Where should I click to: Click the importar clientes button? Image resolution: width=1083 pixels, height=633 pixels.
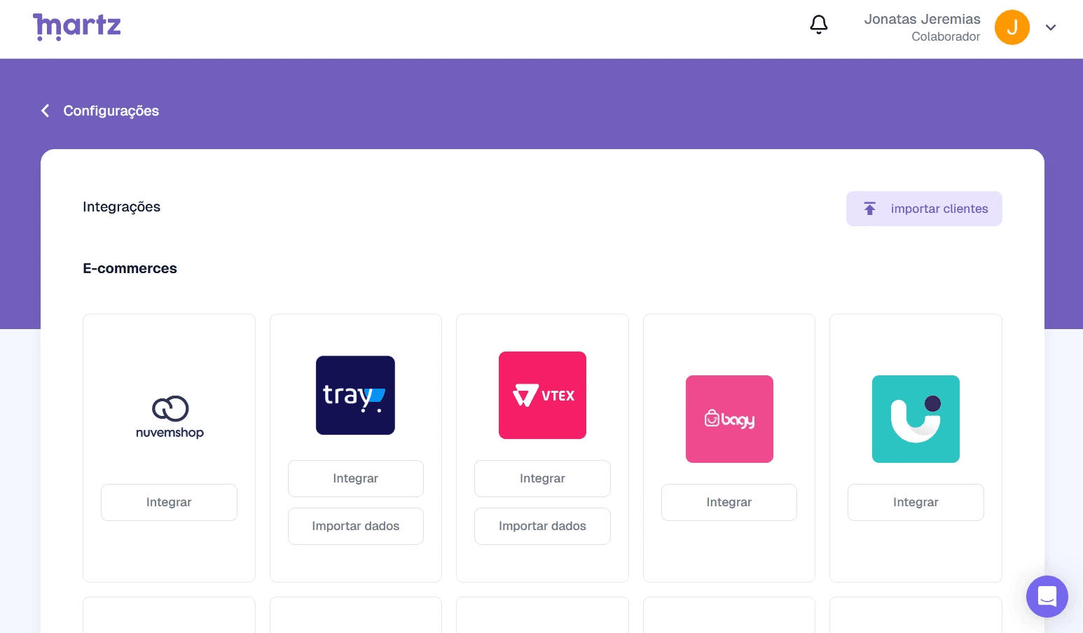924,209
